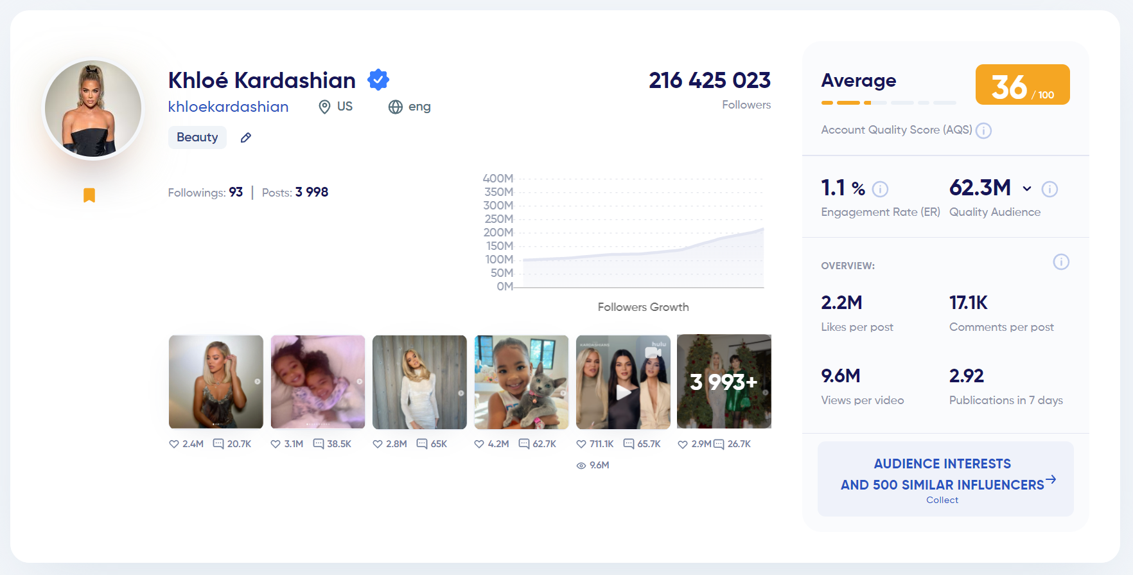The width and height of the screenshot is (1133, 575).
Task: Click the eye views icon with 9.6M
Action: coord(581,466)
